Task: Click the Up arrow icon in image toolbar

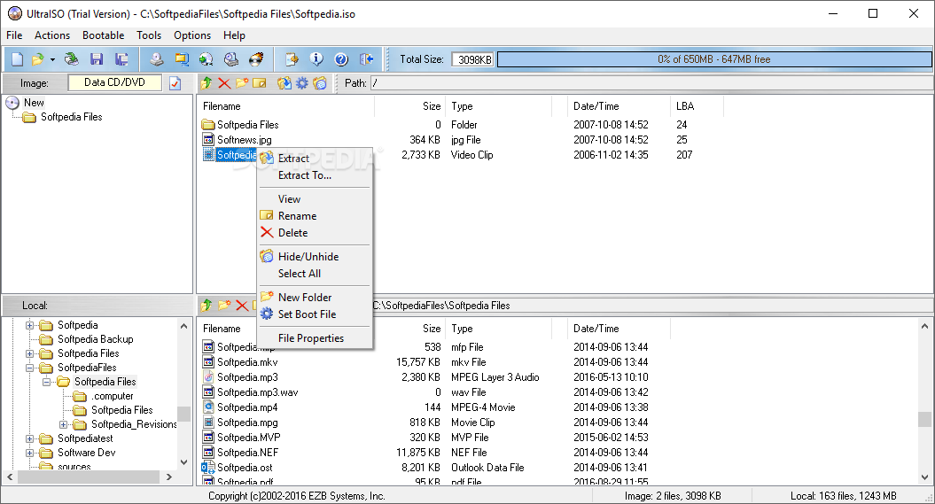Action: 206,82
